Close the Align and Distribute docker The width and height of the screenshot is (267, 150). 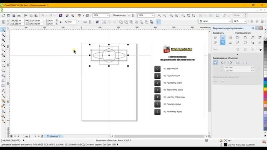[x=261, y=28]
